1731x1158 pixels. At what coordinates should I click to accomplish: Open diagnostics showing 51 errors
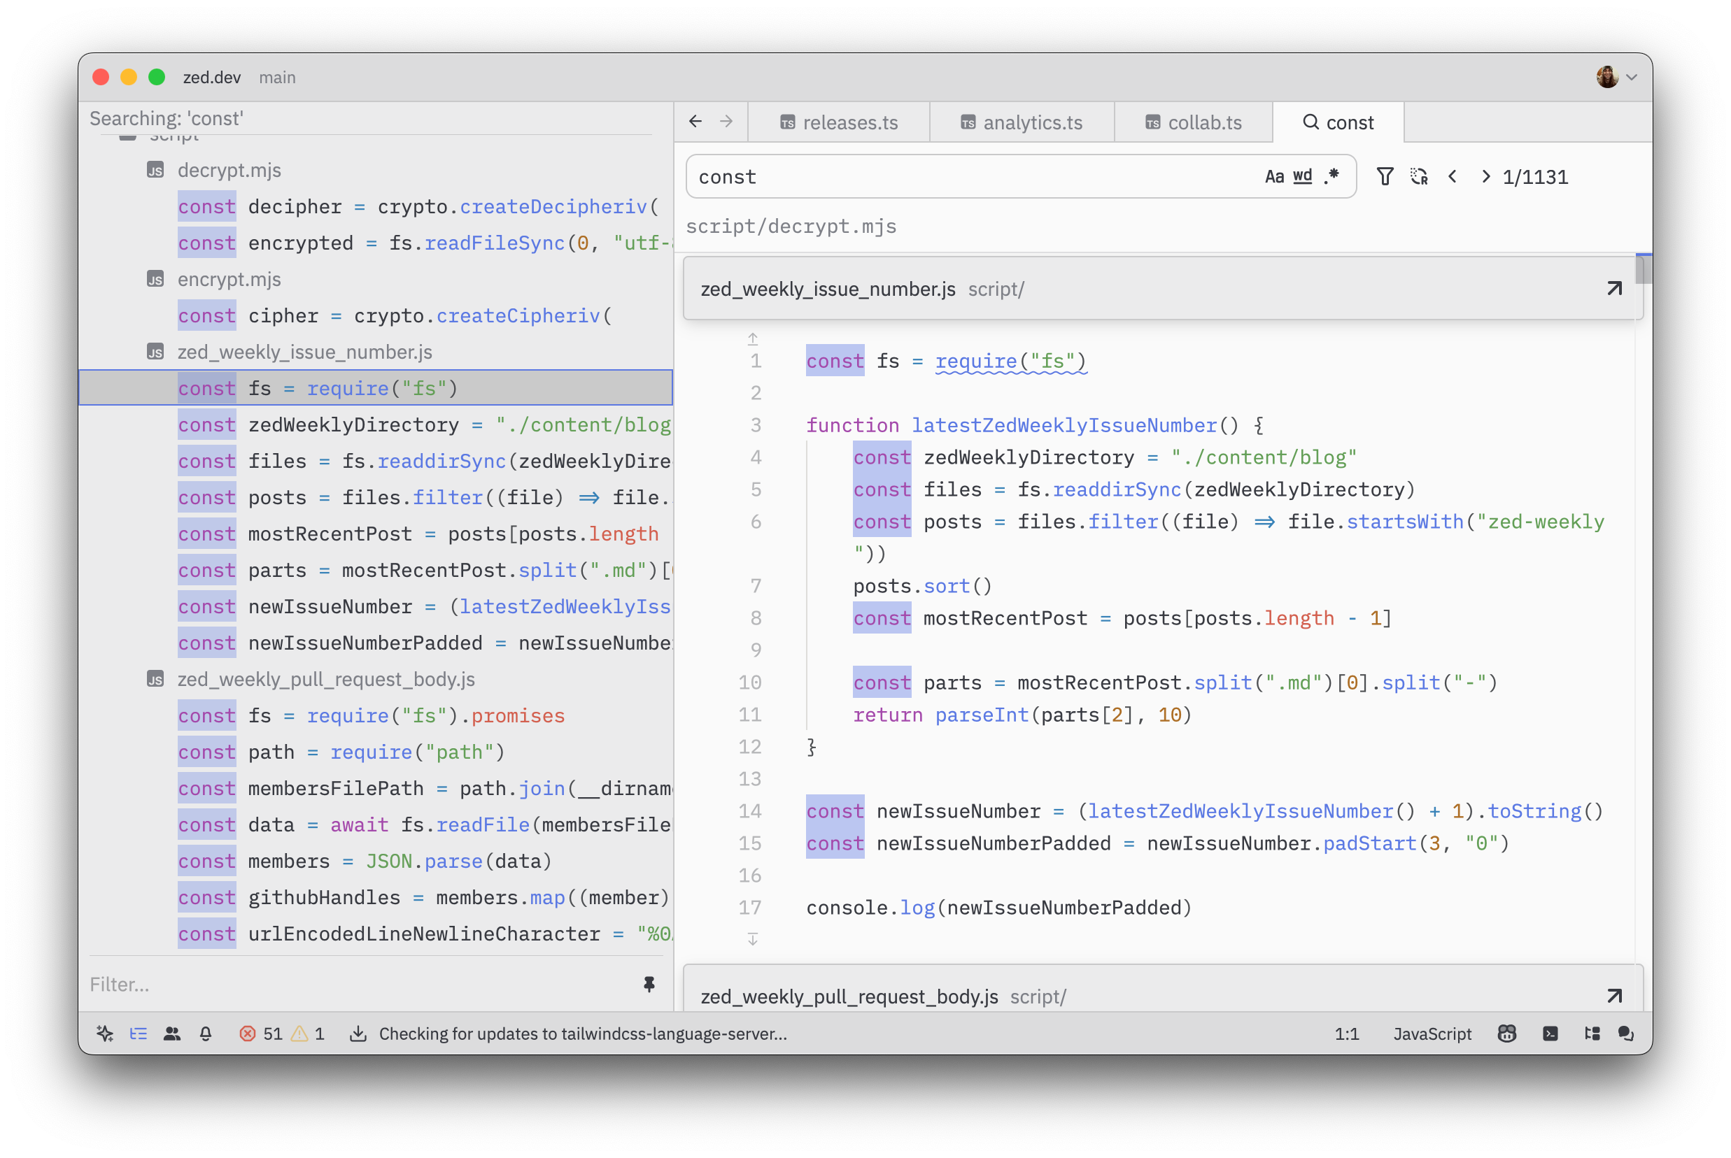point(261,1034)
